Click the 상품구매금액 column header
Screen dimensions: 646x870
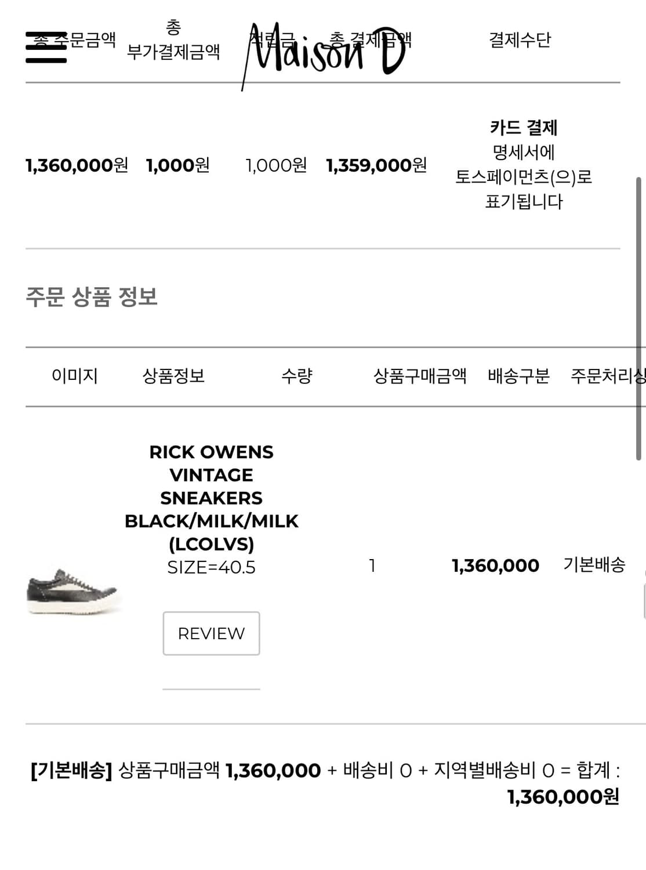point(420,376)
